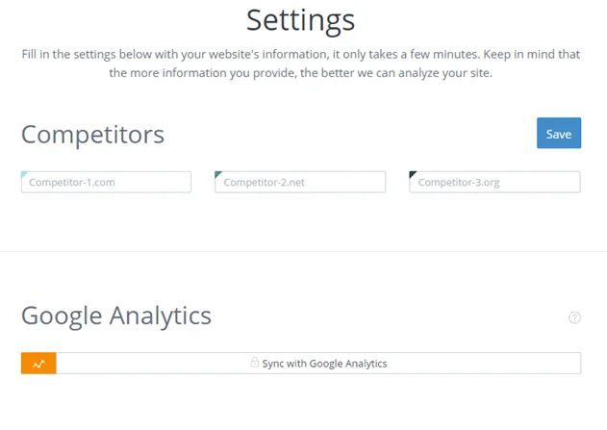Focus the Competitor-1.com input field
This screenshot has width=607, height=430.
click(106, 182)
